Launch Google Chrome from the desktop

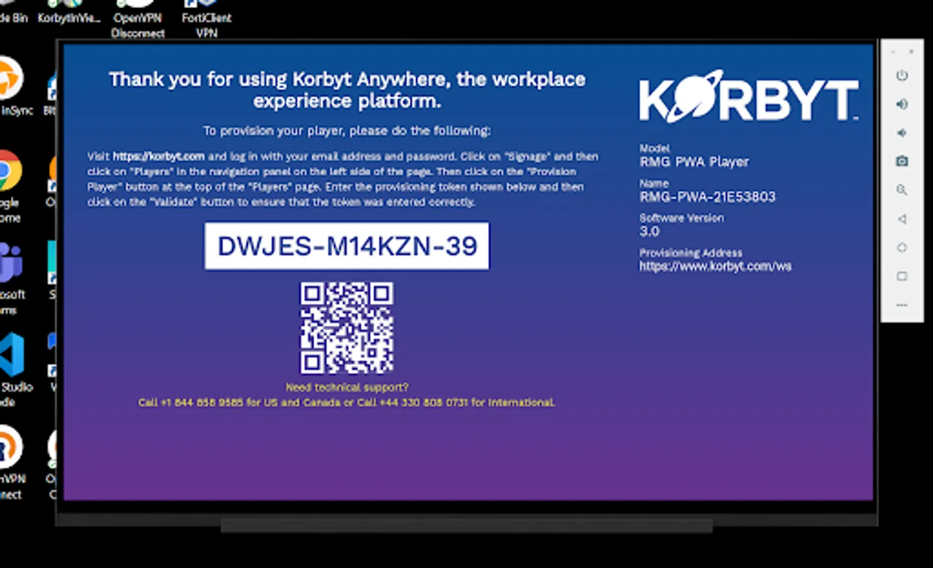tap(11, 187)
